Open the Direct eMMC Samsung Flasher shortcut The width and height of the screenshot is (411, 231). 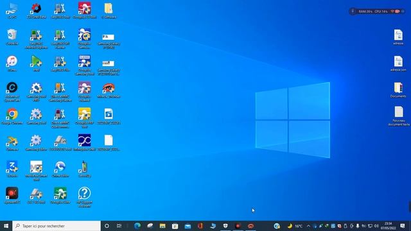(x=60, y=92)
